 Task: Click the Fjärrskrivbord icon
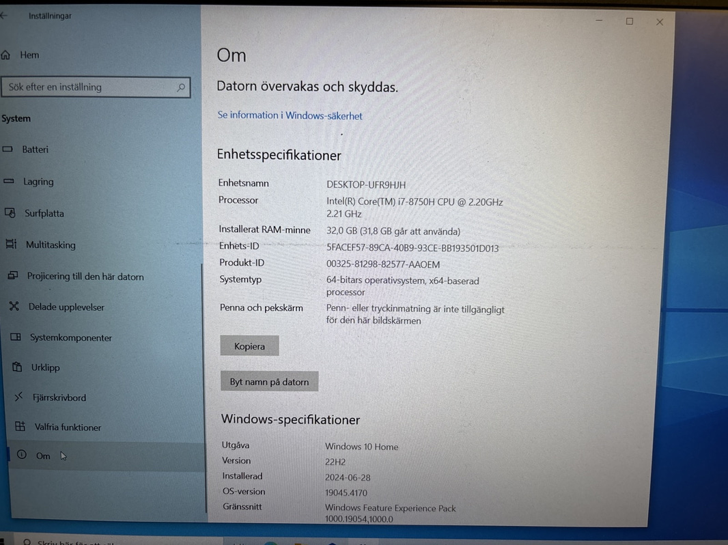pos(18,397)
